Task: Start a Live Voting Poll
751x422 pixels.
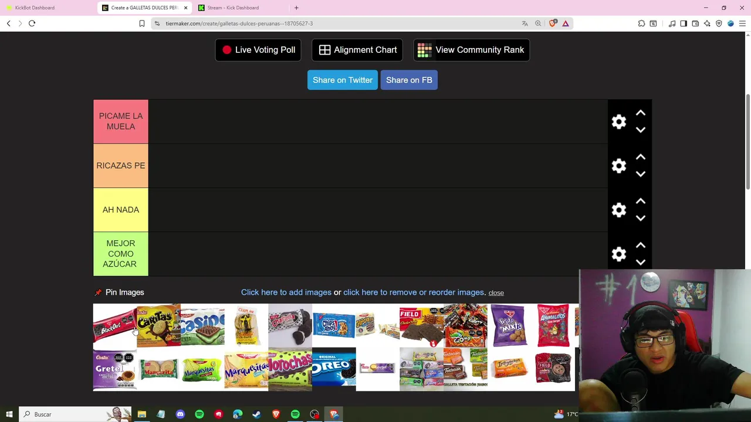Action: (x=258, y=50)
